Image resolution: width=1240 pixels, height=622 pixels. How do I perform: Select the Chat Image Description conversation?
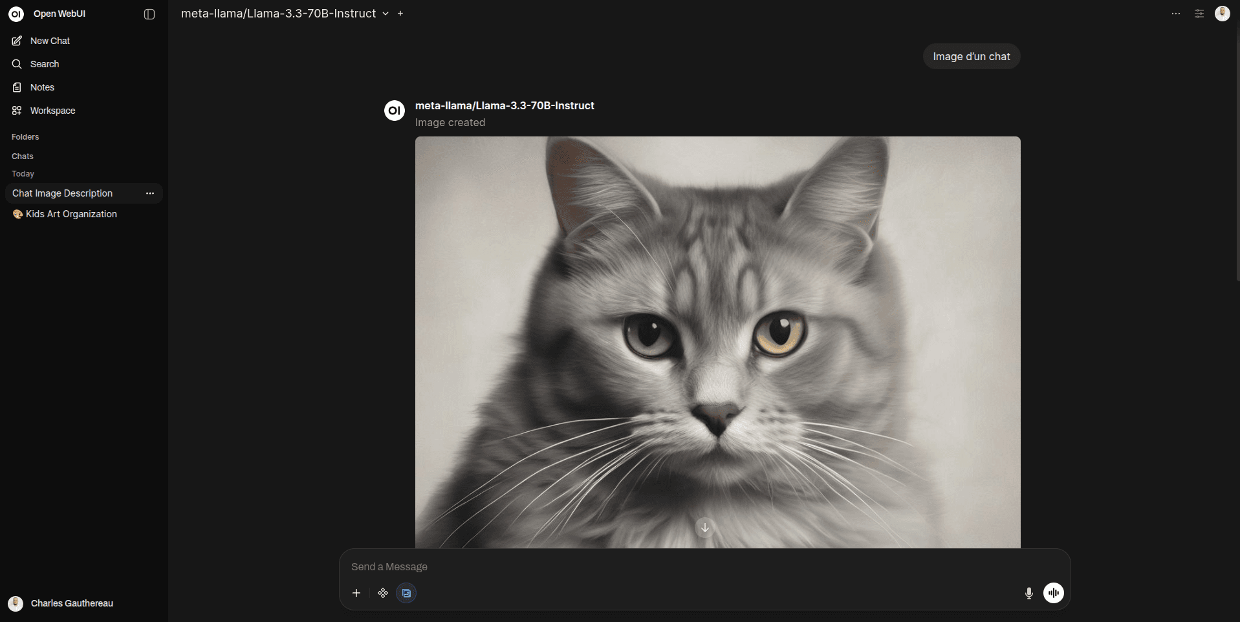(x=62, y=193)
